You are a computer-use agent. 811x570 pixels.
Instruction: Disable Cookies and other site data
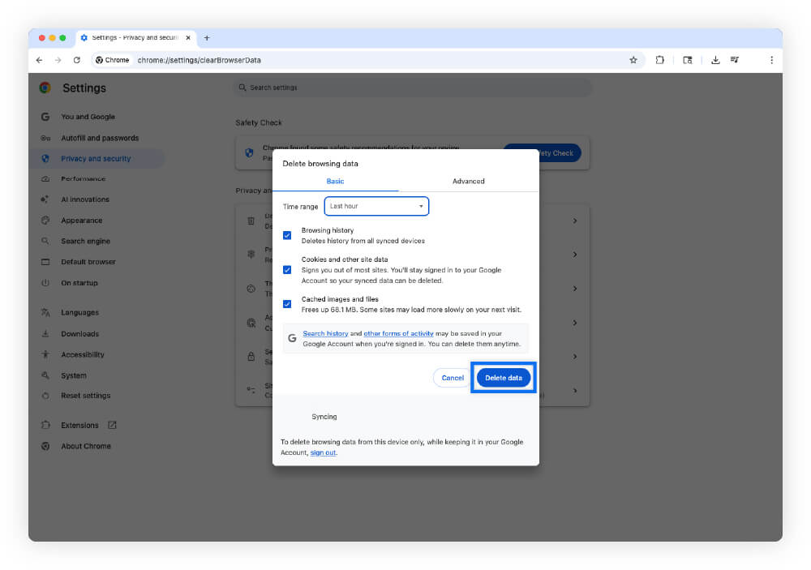(x=286, y=269)
